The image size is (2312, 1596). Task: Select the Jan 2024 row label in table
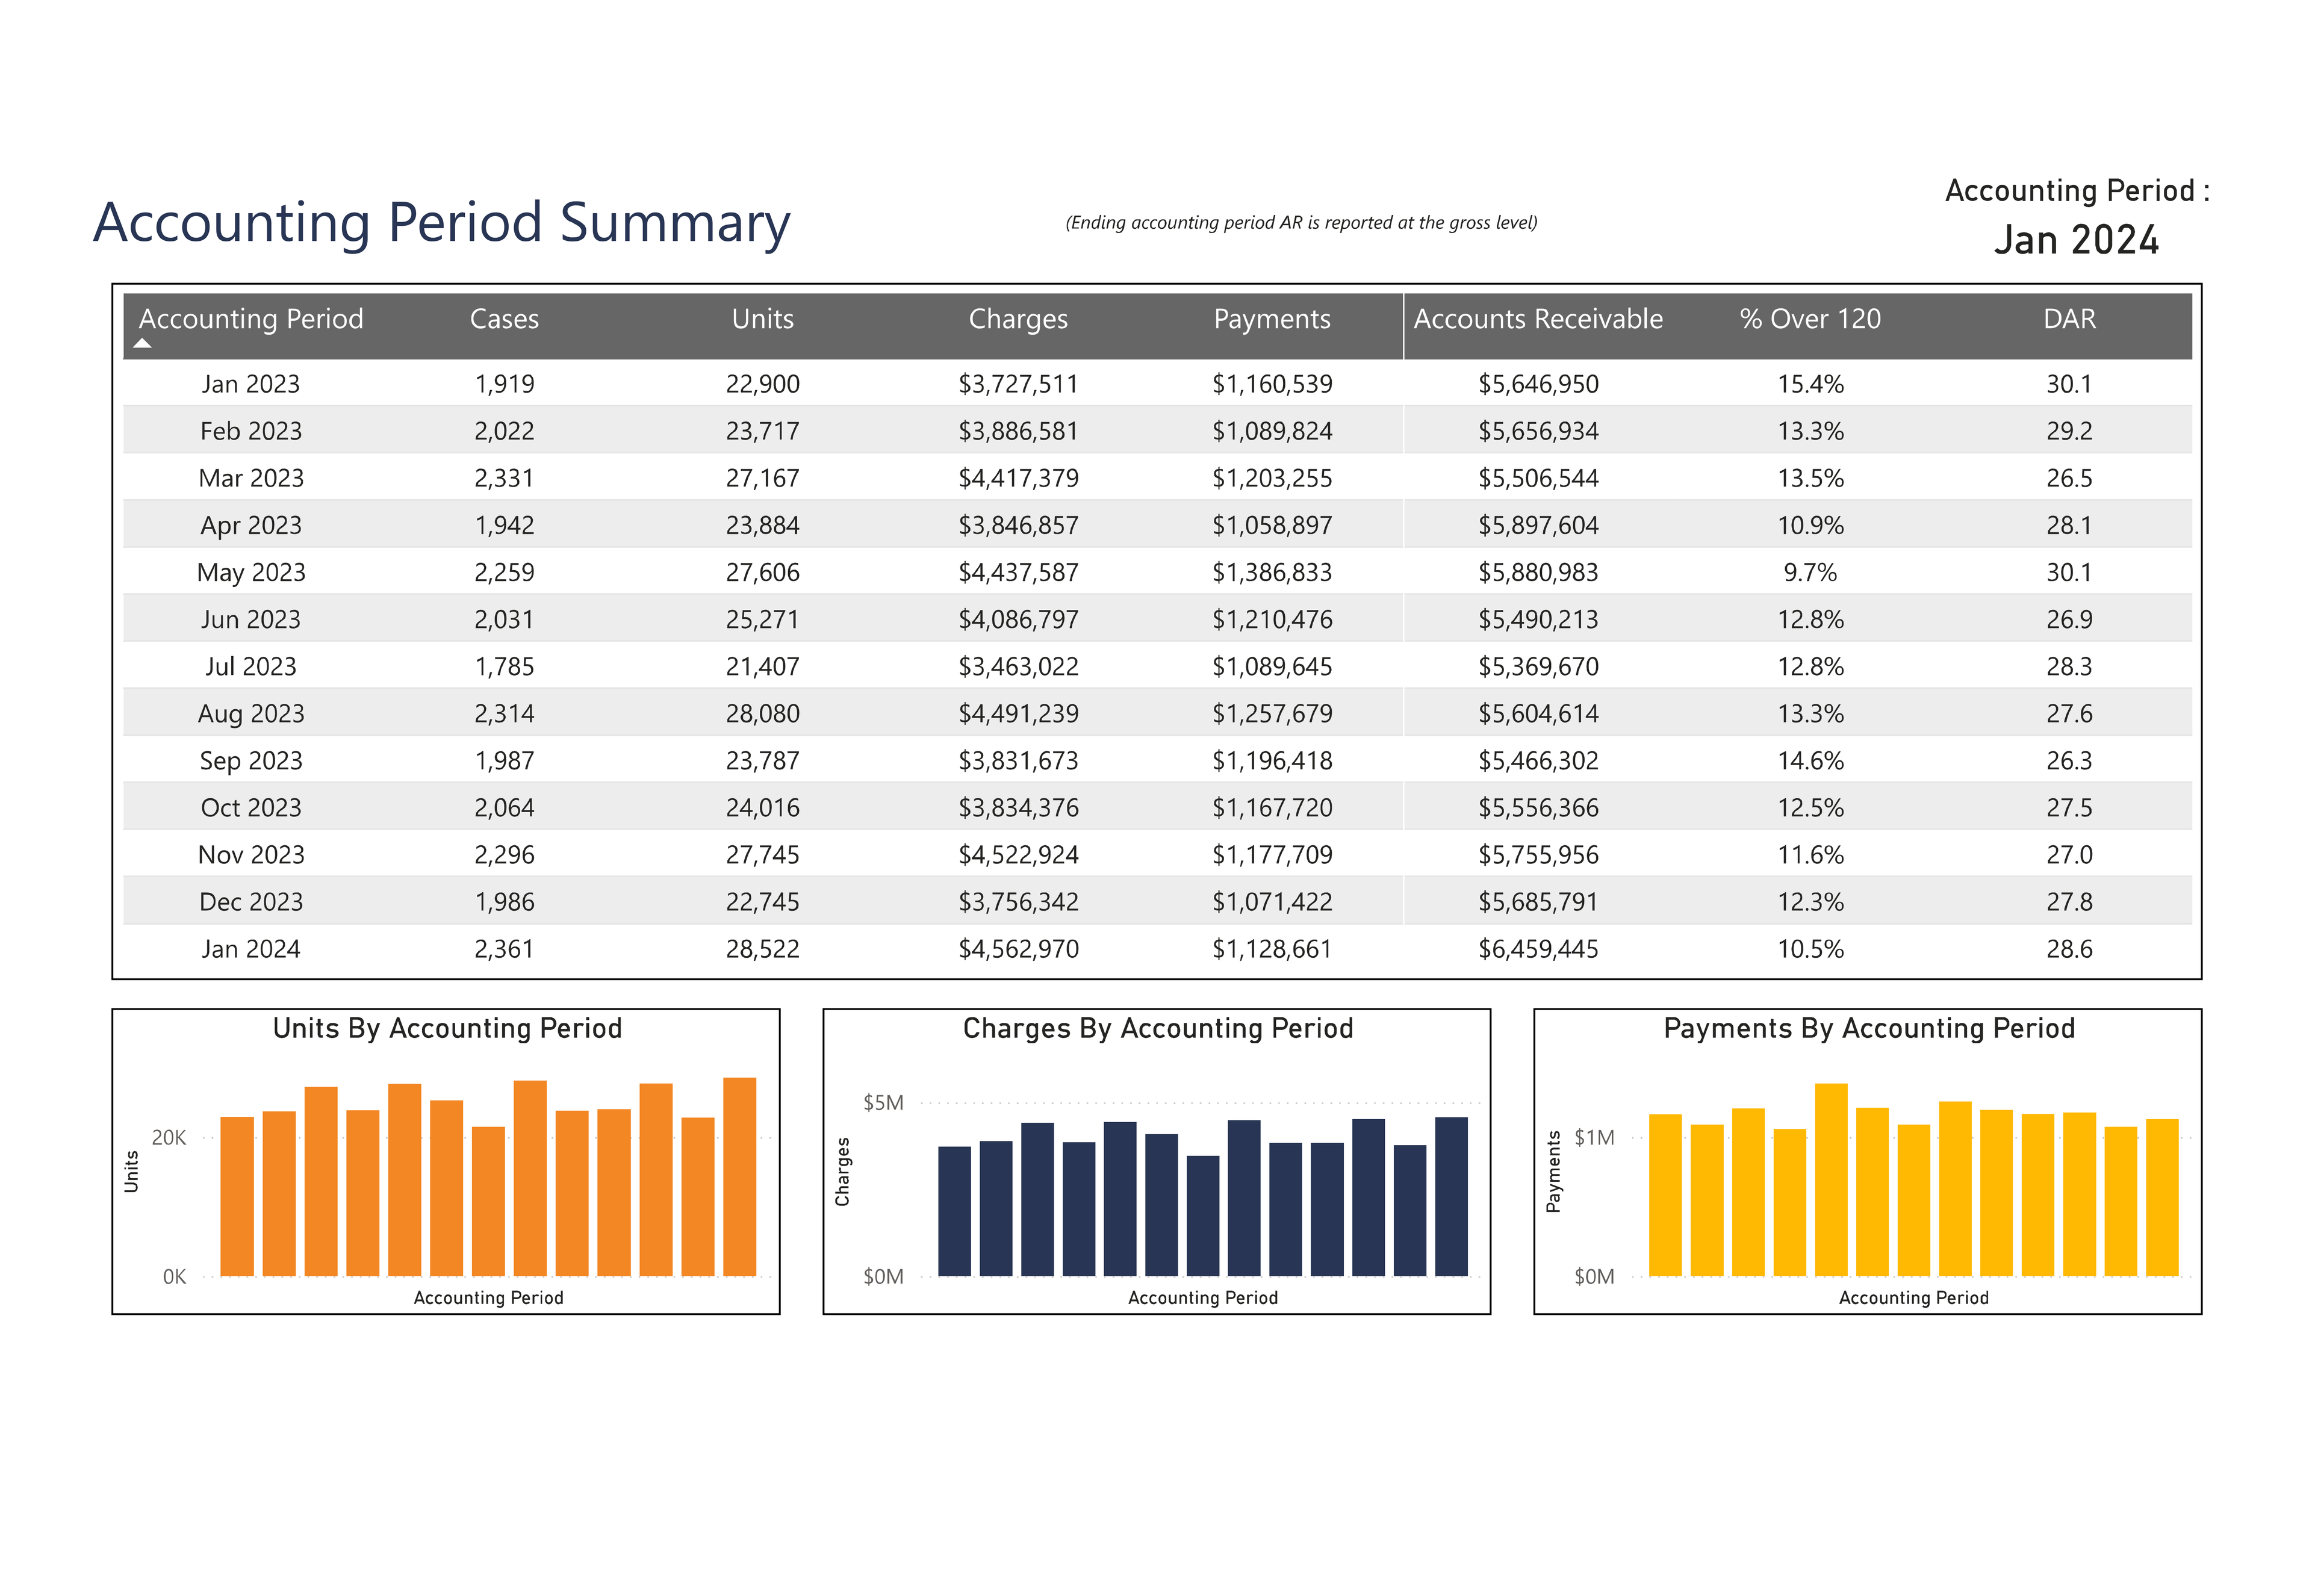[x=251, y=948]
